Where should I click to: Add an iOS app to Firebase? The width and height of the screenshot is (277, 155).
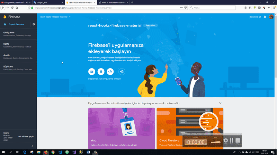coord(92,72)
